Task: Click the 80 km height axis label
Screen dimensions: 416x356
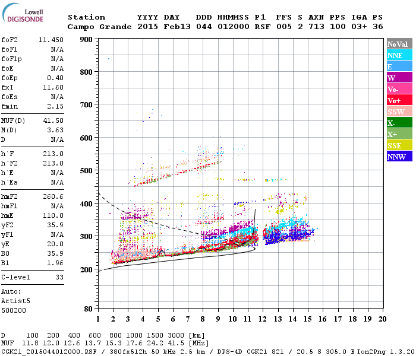Action: (89, 309)
